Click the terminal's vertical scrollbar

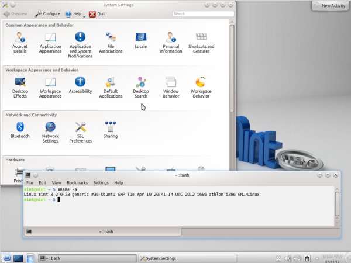tap(337, 205)
